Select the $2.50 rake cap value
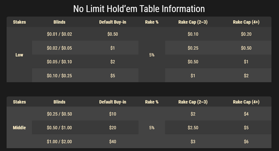 pos(193,128)
